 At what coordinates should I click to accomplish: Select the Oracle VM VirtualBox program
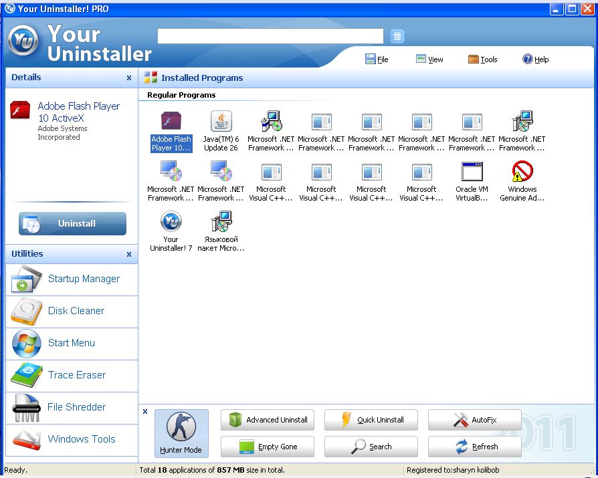click(x=472, y=182)
